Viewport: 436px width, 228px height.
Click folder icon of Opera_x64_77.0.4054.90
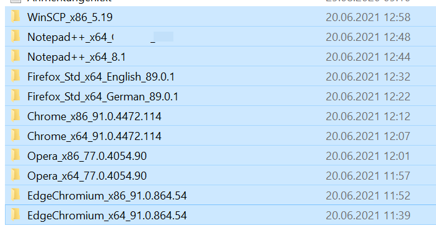coord(15,175)
